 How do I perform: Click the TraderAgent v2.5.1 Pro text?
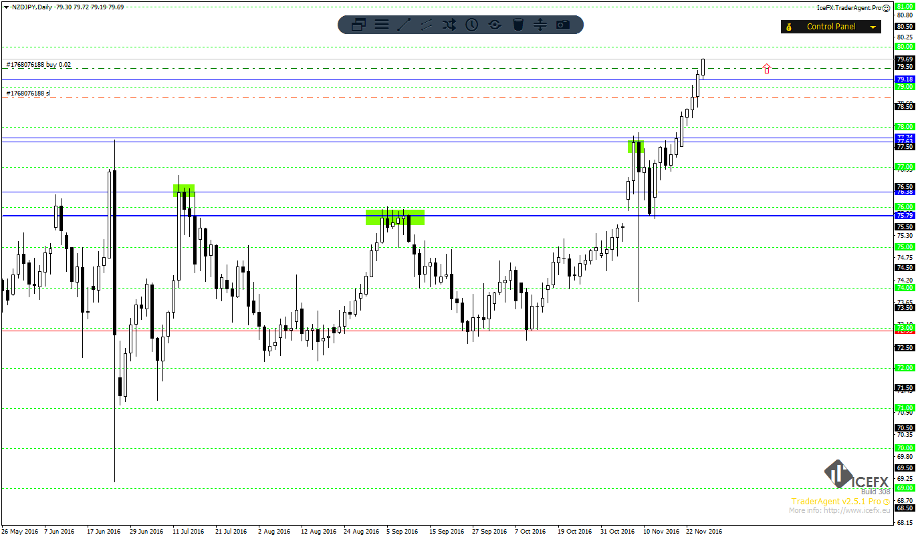click(x=836, y=502)
